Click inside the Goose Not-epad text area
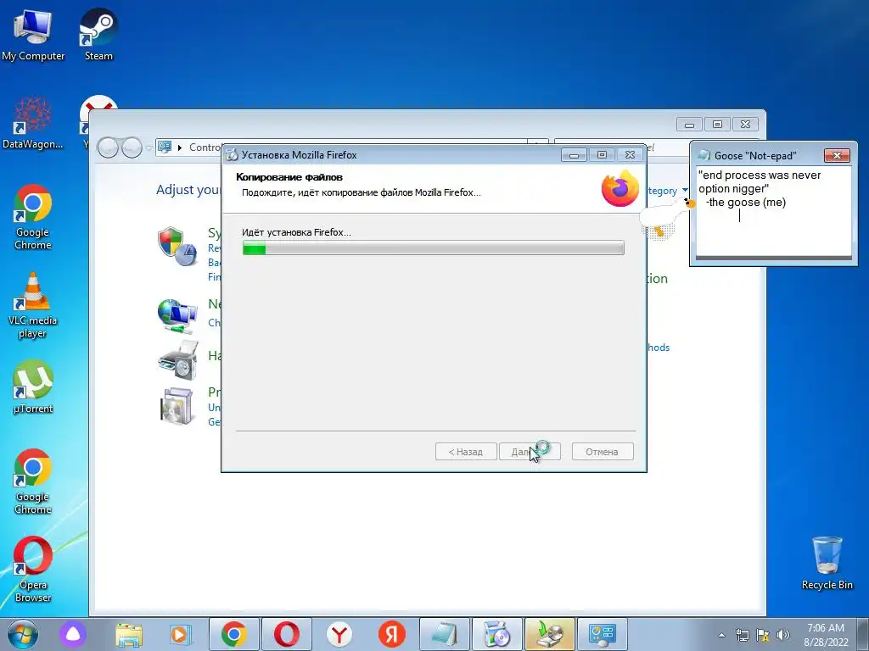The width and height of the screenshot is (869, 651). click(774, 211)
